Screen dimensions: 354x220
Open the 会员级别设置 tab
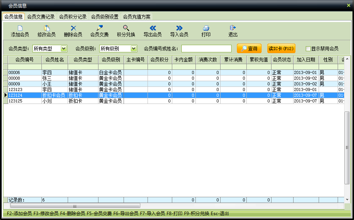pos(105,17)
